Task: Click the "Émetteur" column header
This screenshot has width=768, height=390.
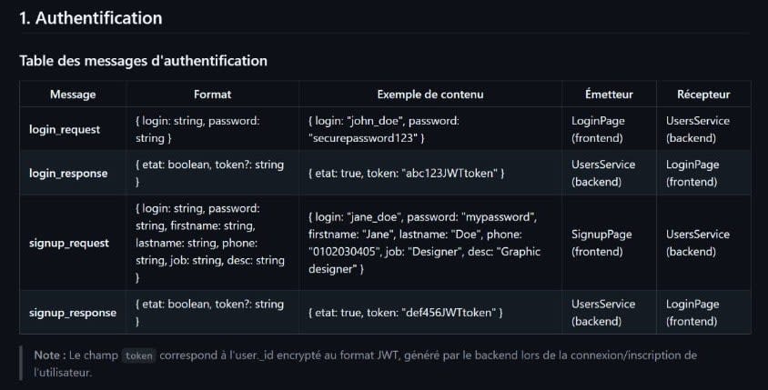Action: click(x=609, y=95)
